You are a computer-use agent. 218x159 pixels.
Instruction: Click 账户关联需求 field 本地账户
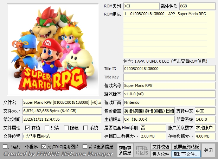pos(205,128)
